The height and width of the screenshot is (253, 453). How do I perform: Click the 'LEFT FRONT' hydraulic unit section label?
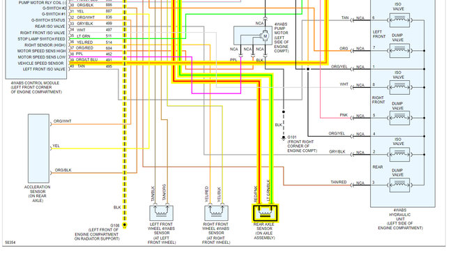(x=379, y=34)
